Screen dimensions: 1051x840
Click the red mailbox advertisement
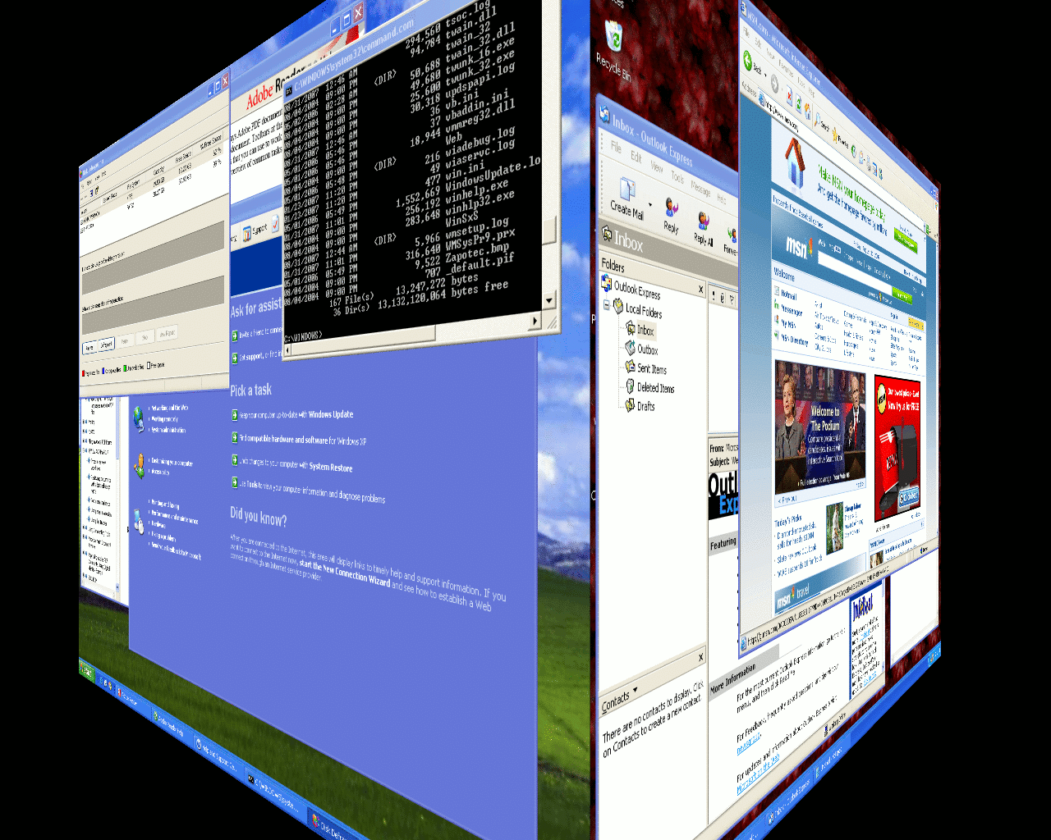tap(897, 447)
